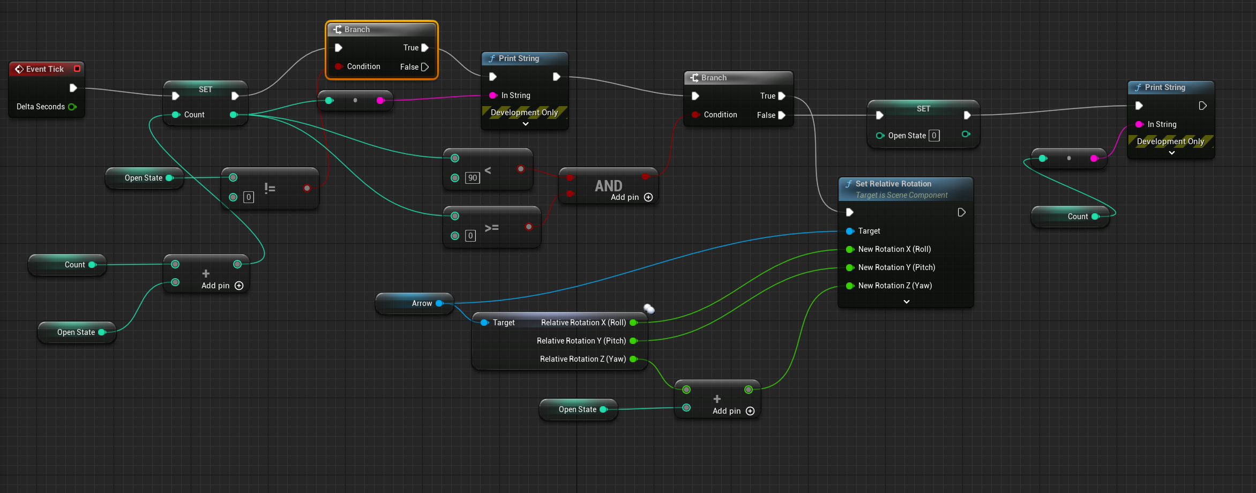Click Relative Rotation Y (Pitch) output pin
Image resolution: width=1256 pixels, height=493 pixels.
[633, 341]
